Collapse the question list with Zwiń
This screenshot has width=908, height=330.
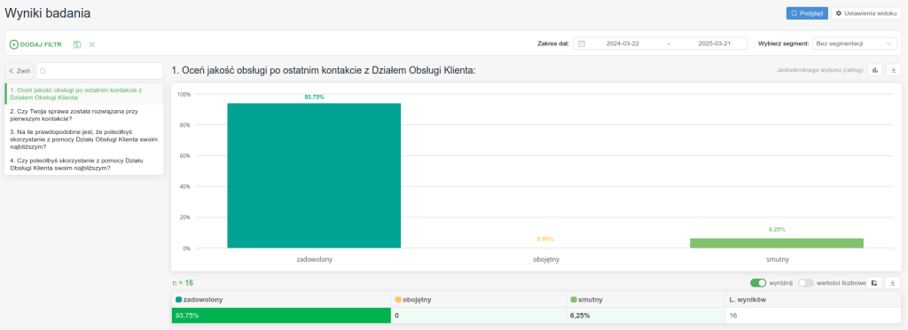[20, 71]
